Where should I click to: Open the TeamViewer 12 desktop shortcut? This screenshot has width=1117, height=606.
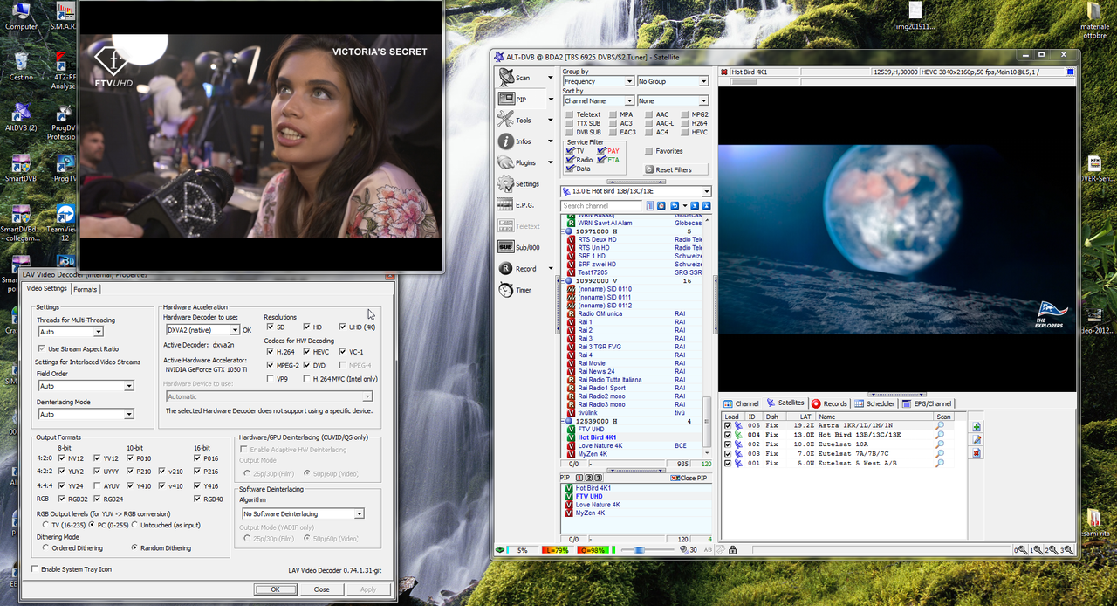(x=65, y=224)
